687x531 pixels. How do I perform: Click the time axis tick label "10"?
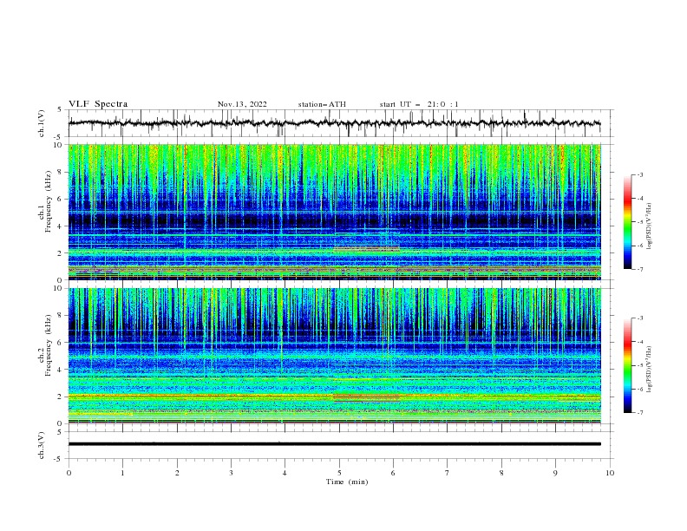click(610, 473)
